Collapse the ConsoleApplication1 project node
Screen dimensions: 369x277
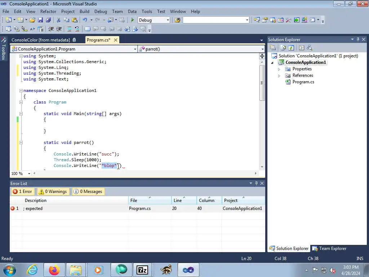point(272,63)
